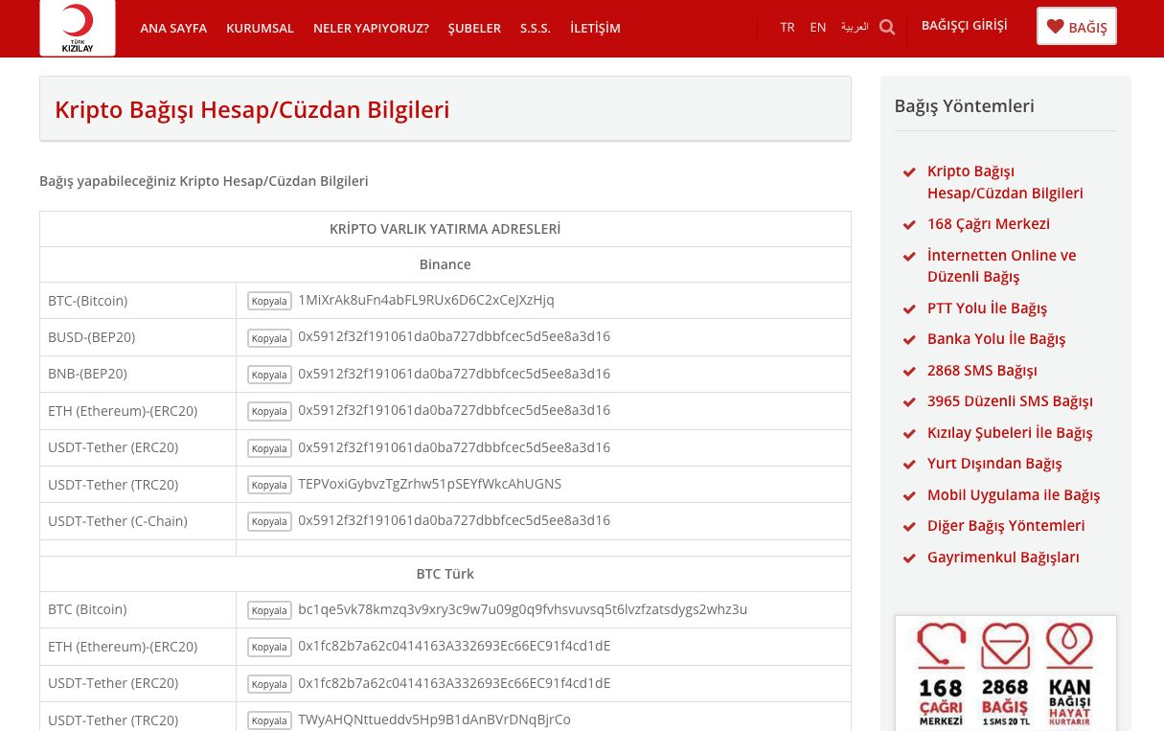Click checkmark icon beside Gayrimenkul Bağışları
Image resolution: width=1164 pixels, height=731 pixels.
pos(909,558)
